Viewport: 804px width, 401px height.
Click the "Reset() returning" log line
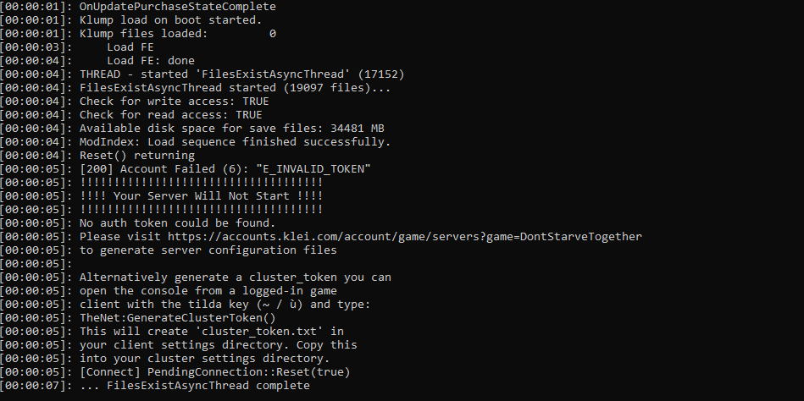[x=136, y=156]
